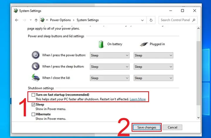Click the Plugged in plug icon
The image size is (211, 138).
click(x=144, y=44)
